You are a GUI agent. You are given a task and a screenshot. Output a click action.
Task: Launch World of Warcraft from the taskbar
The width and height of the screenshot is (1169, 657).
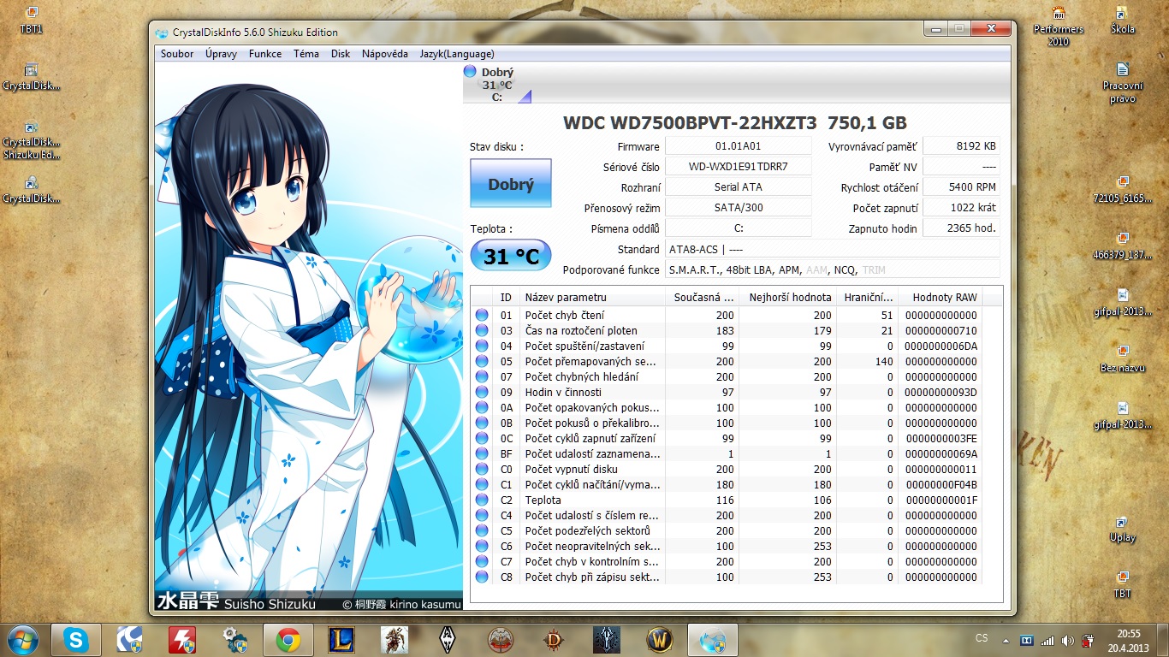click(659, 640)
